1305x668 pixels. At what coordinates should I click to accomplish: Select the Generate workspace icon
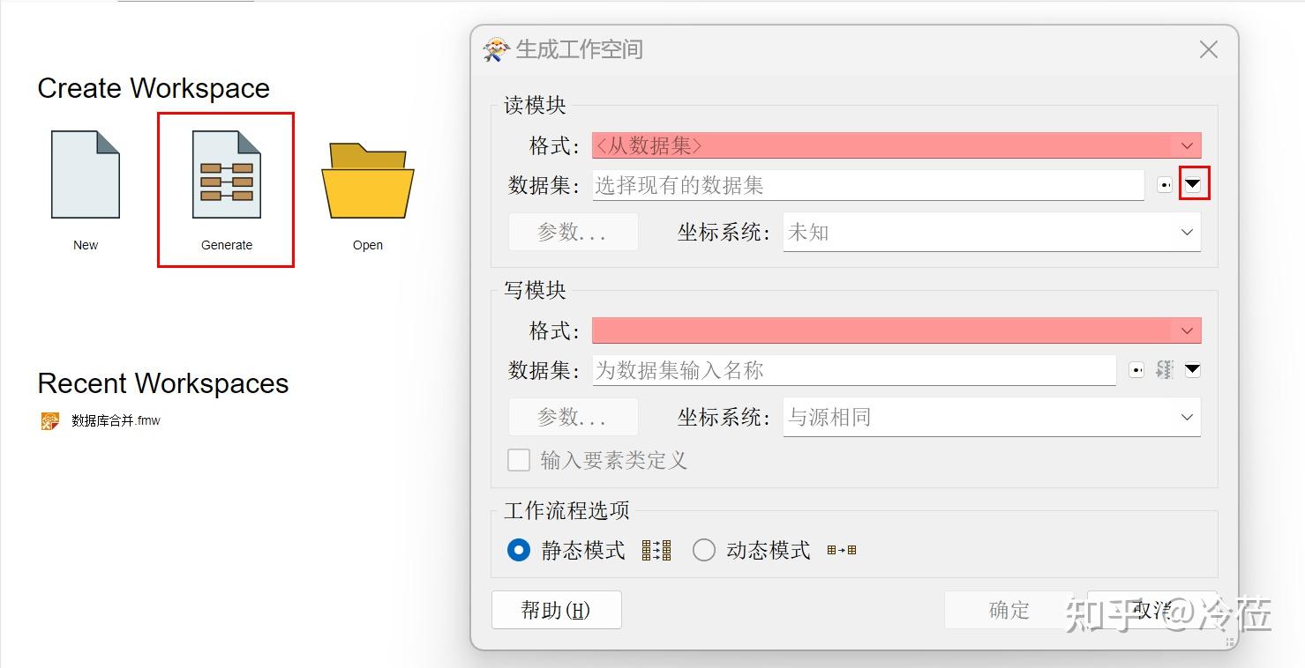225,174
